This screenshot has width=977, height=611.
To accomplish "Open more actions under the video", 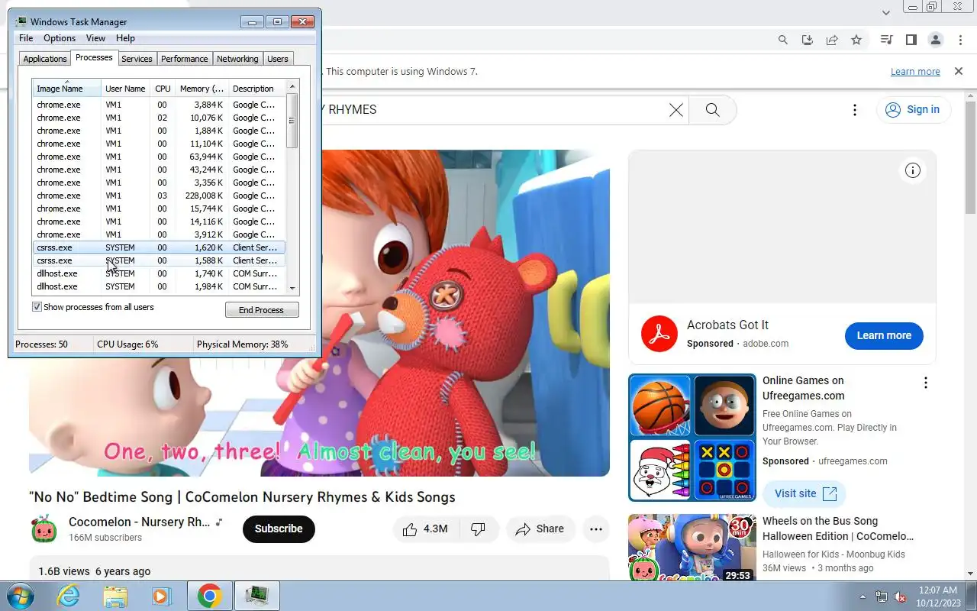I will [x=596, y=529].
